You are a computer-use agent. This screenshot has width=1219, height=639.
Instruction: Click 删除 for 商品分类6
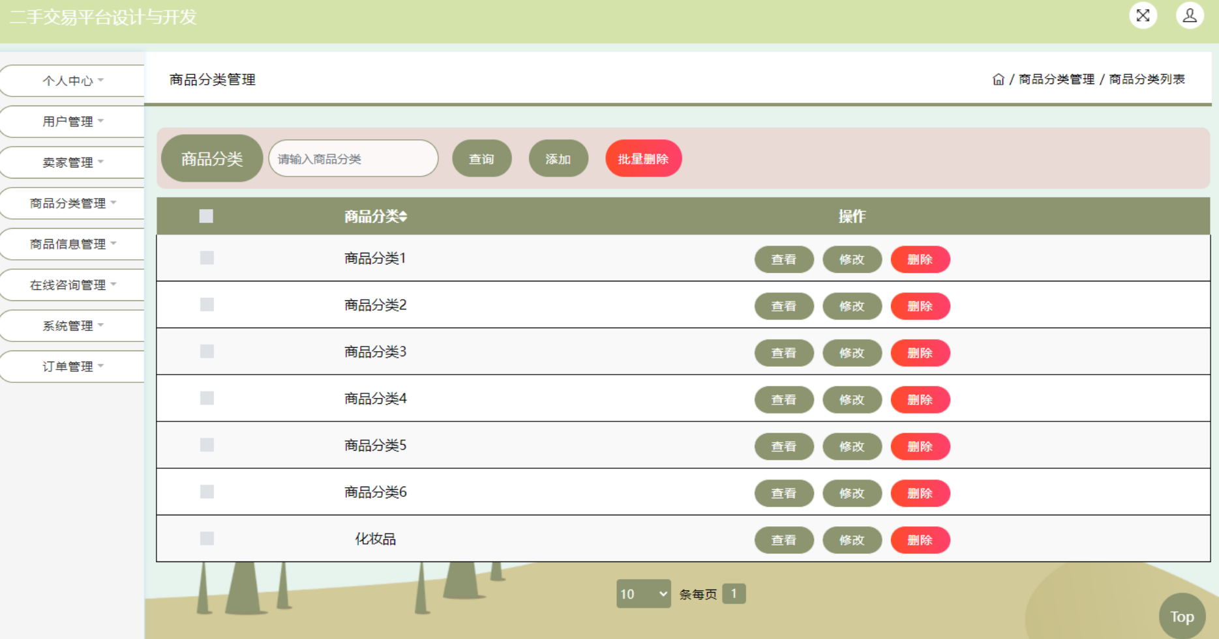click(x=920, y=494)
